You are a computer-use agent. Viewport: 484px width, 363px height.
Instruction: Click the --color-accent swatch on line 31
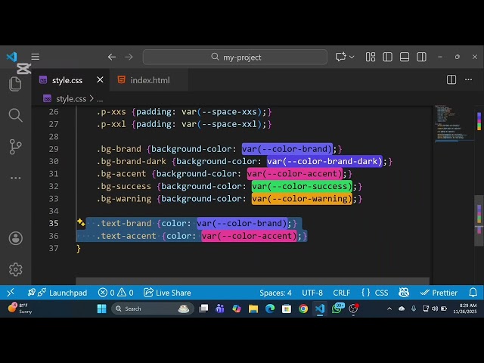[x=295, y=174]
